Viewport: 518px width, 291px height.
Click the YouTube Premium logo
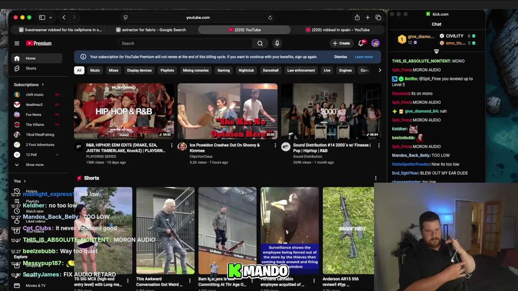click(x=39, y=43)
